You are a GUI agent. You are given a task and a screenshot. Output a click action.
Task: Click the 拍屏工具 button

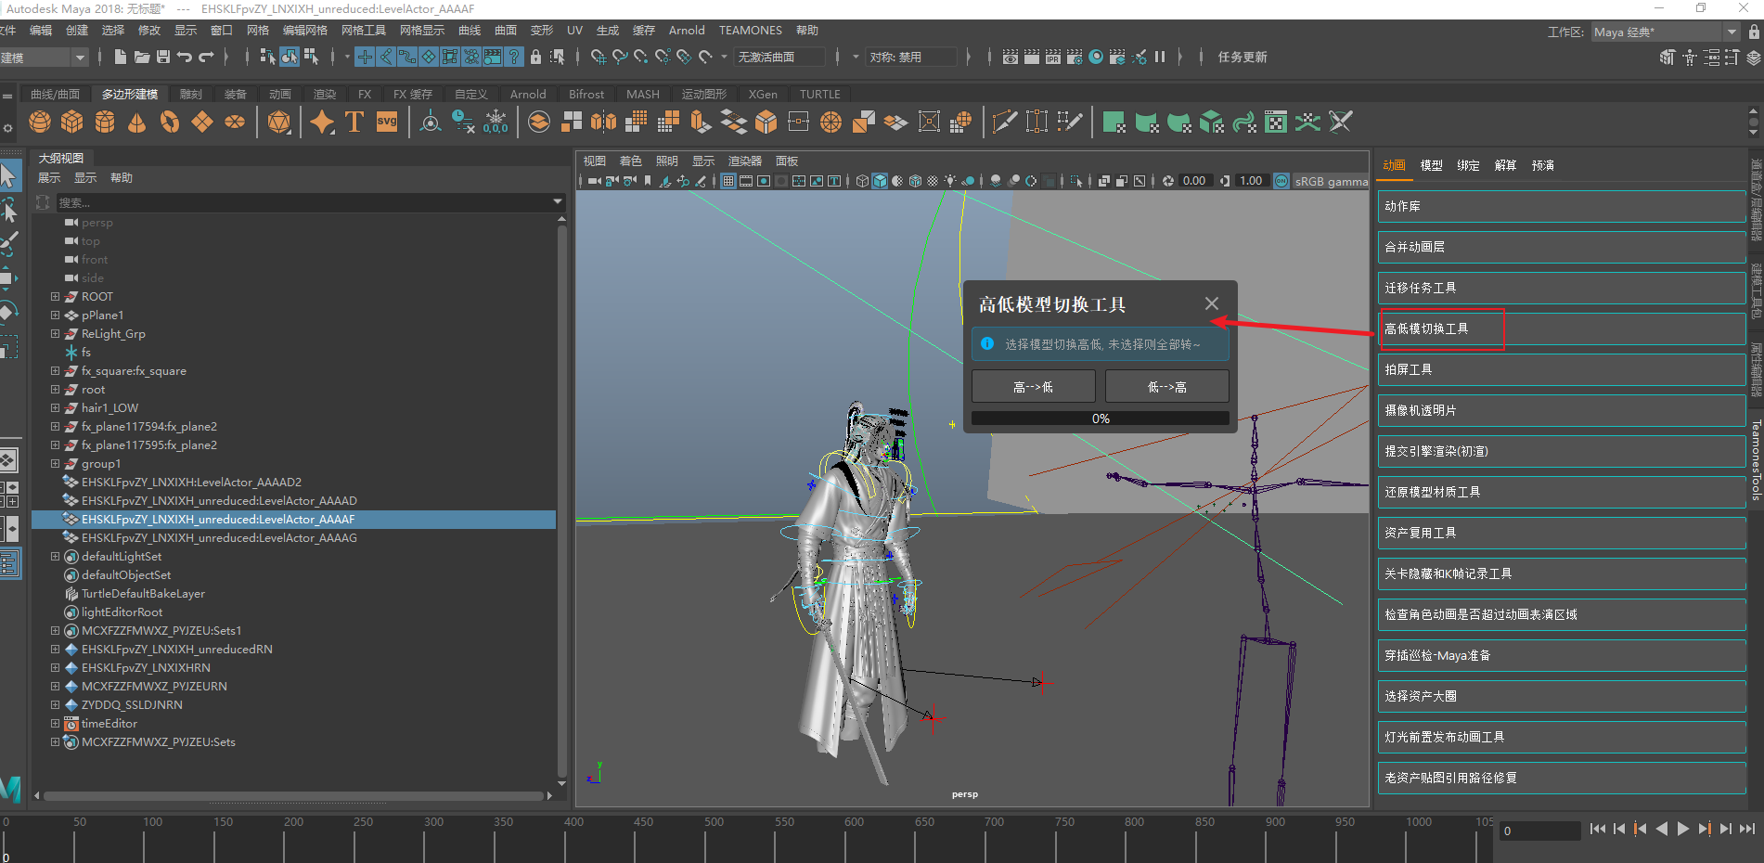pos(1561,369)
